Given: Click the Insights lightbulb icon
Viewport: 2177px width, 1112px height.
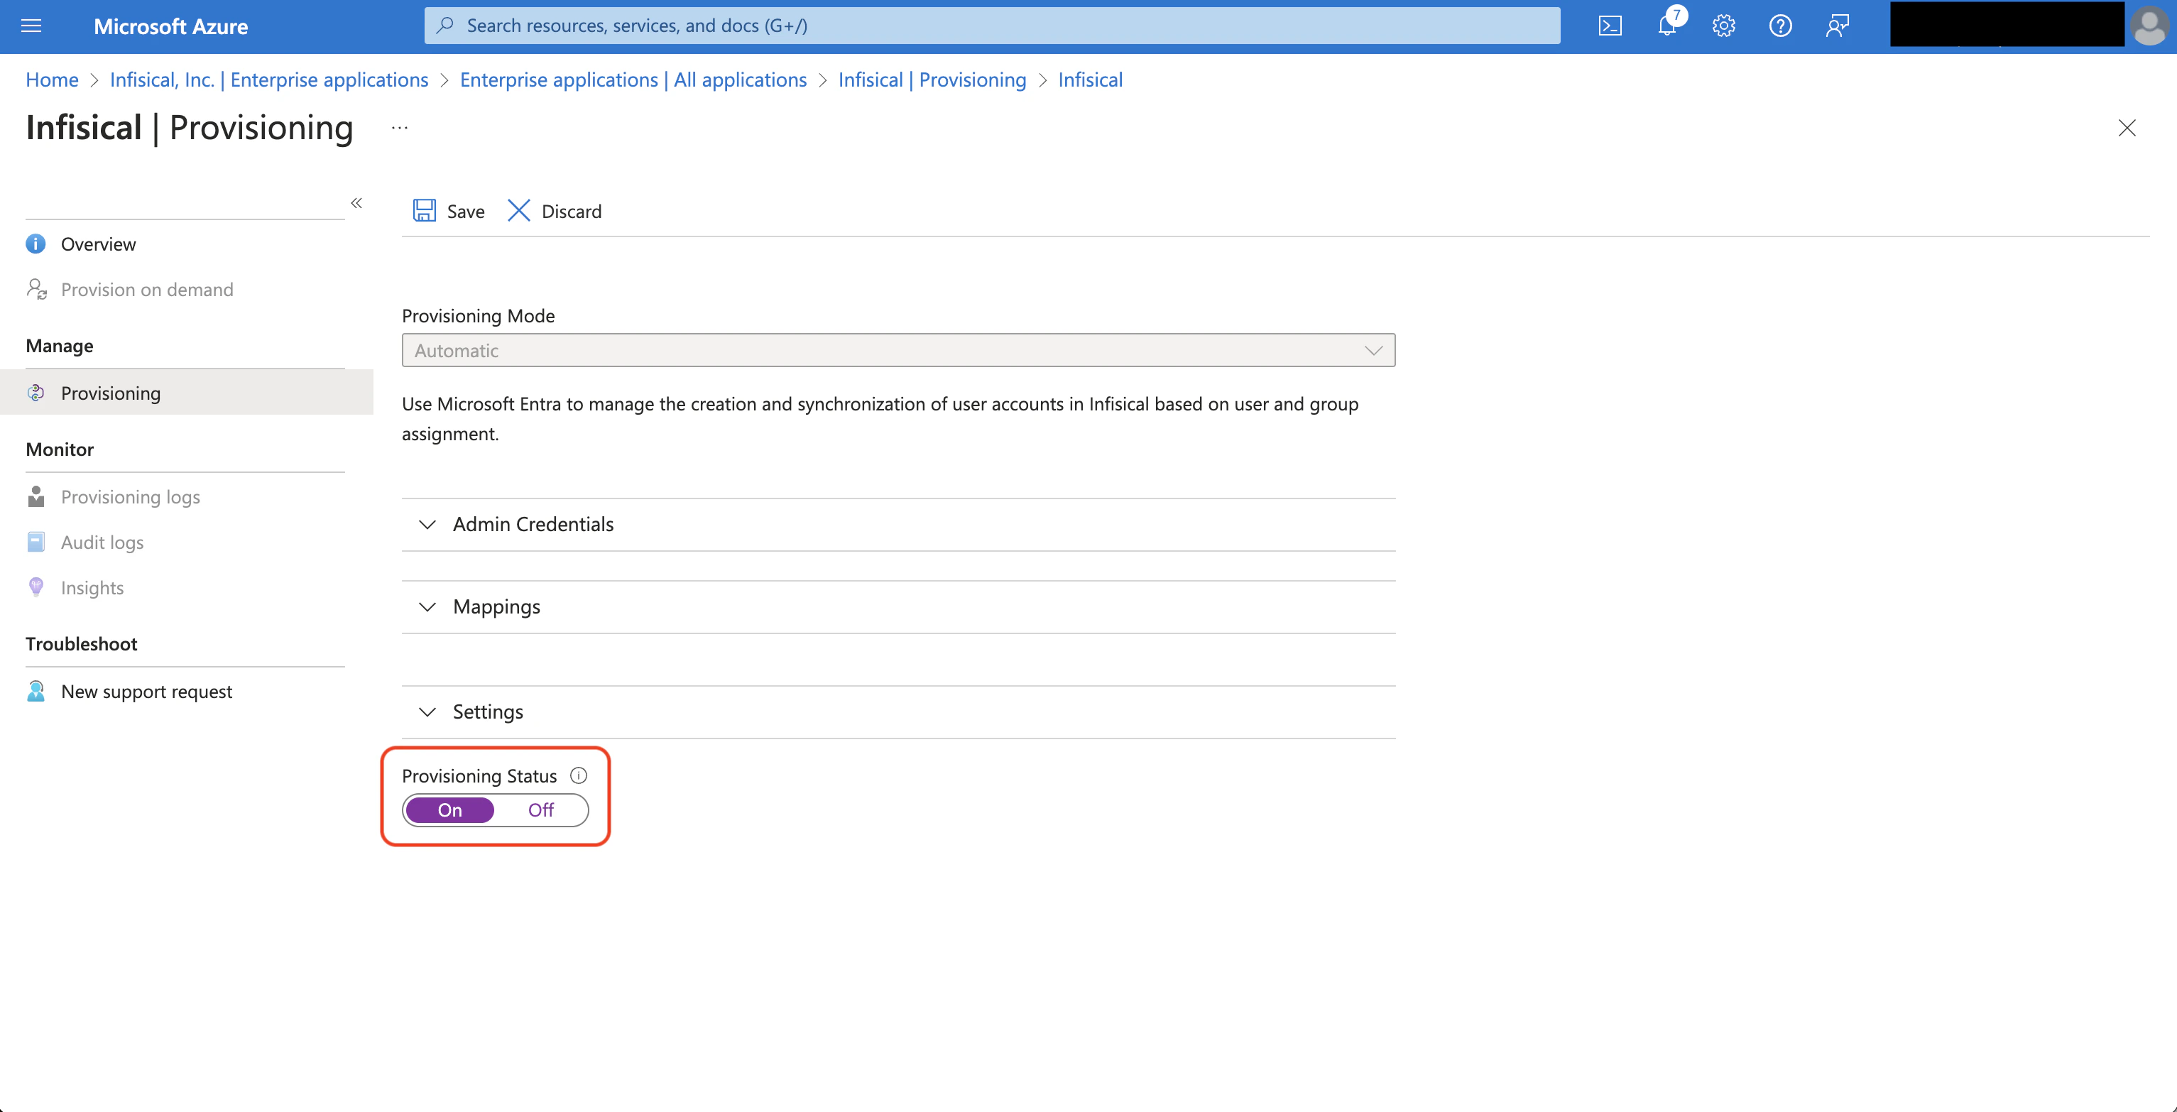Looking at the screenshot, I should pos(36,587).
